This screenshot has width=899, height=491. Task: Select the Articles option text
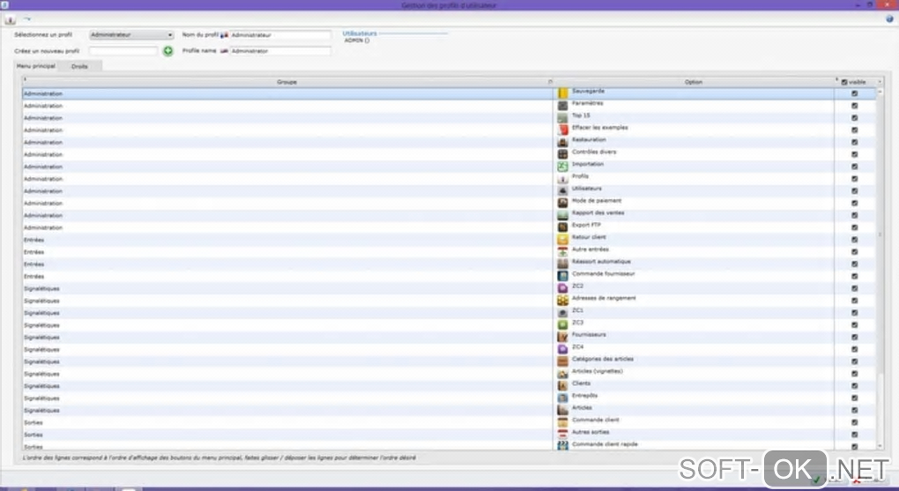click(582, 407)
